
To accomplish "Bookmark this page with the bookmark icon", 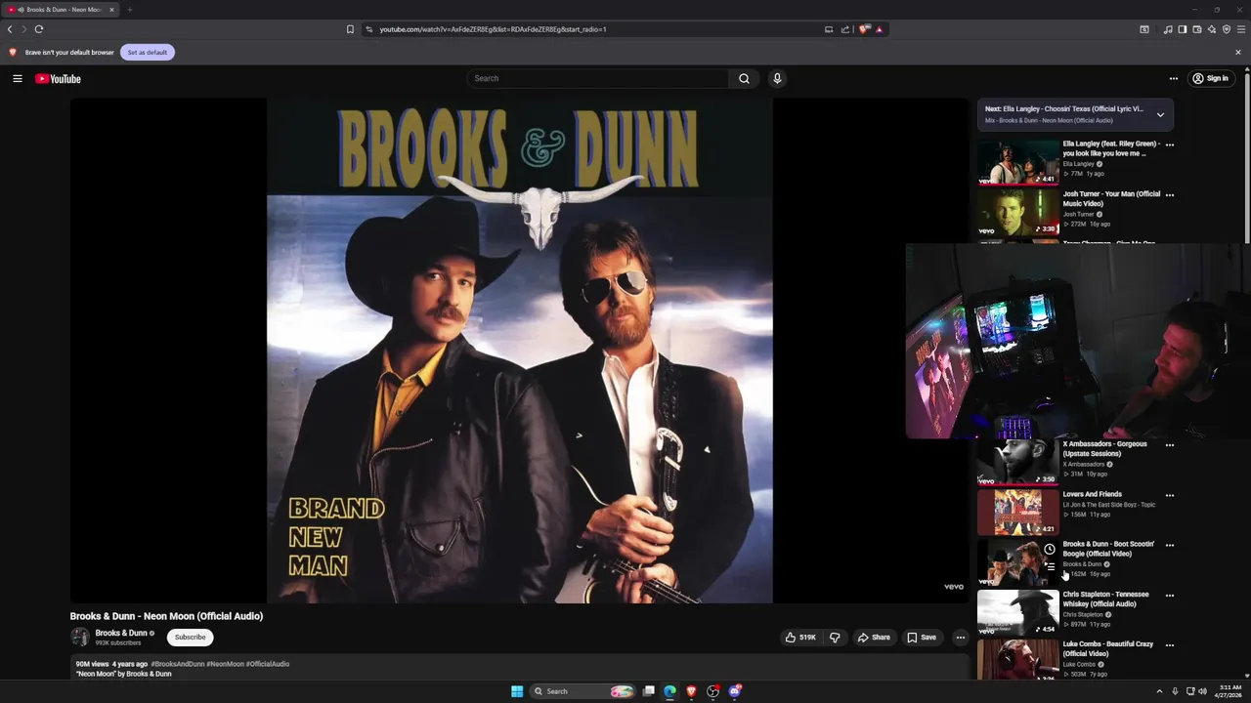I will click(x=350, y=29).
